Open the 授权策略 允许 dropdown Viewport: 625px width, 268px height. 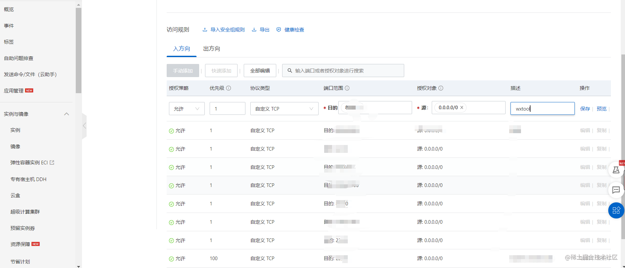[x=187, y=109]
